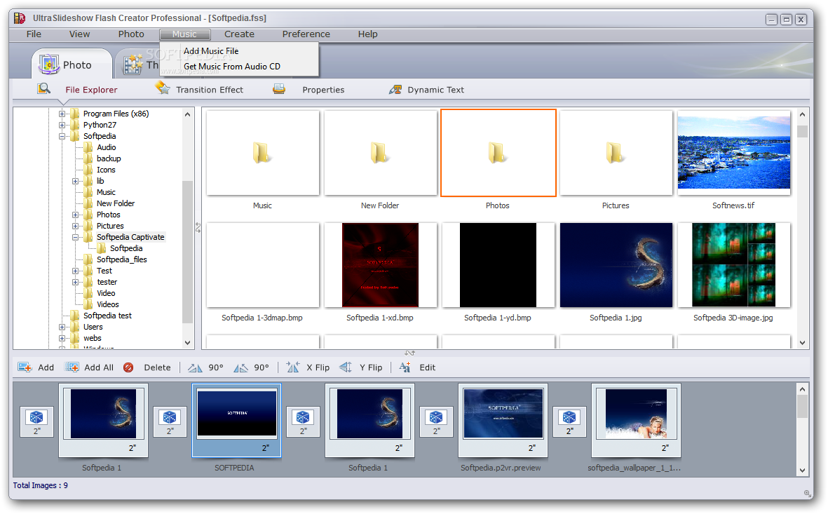Open the File menu
Image resolution: width=828 pixels, height=514 pixels.
(x=34, y=34)
